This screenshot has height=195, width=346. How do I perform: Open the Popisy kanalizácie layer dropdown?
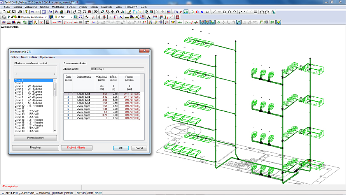(46, 17)
